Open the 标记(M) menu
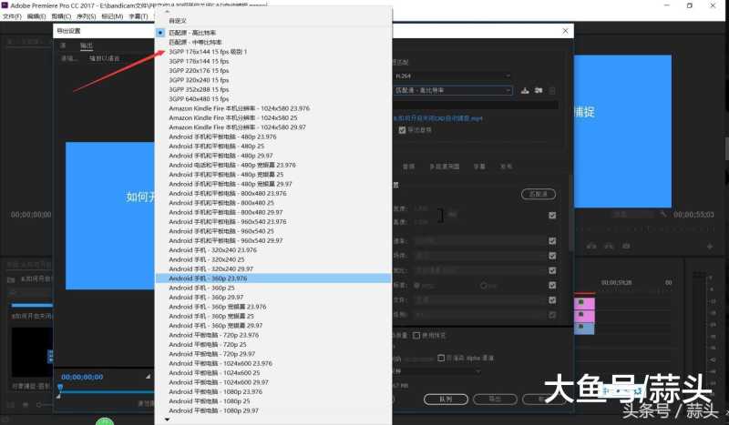 [x=112, y=16]
